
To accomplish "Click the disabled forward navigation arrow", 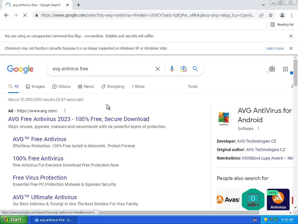I will click(16, 15).
